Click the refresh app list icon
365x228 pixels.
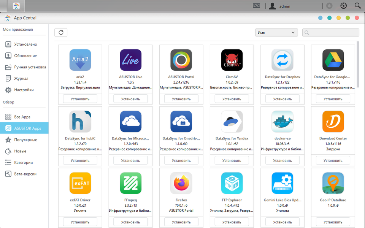[x=61, y=33]
